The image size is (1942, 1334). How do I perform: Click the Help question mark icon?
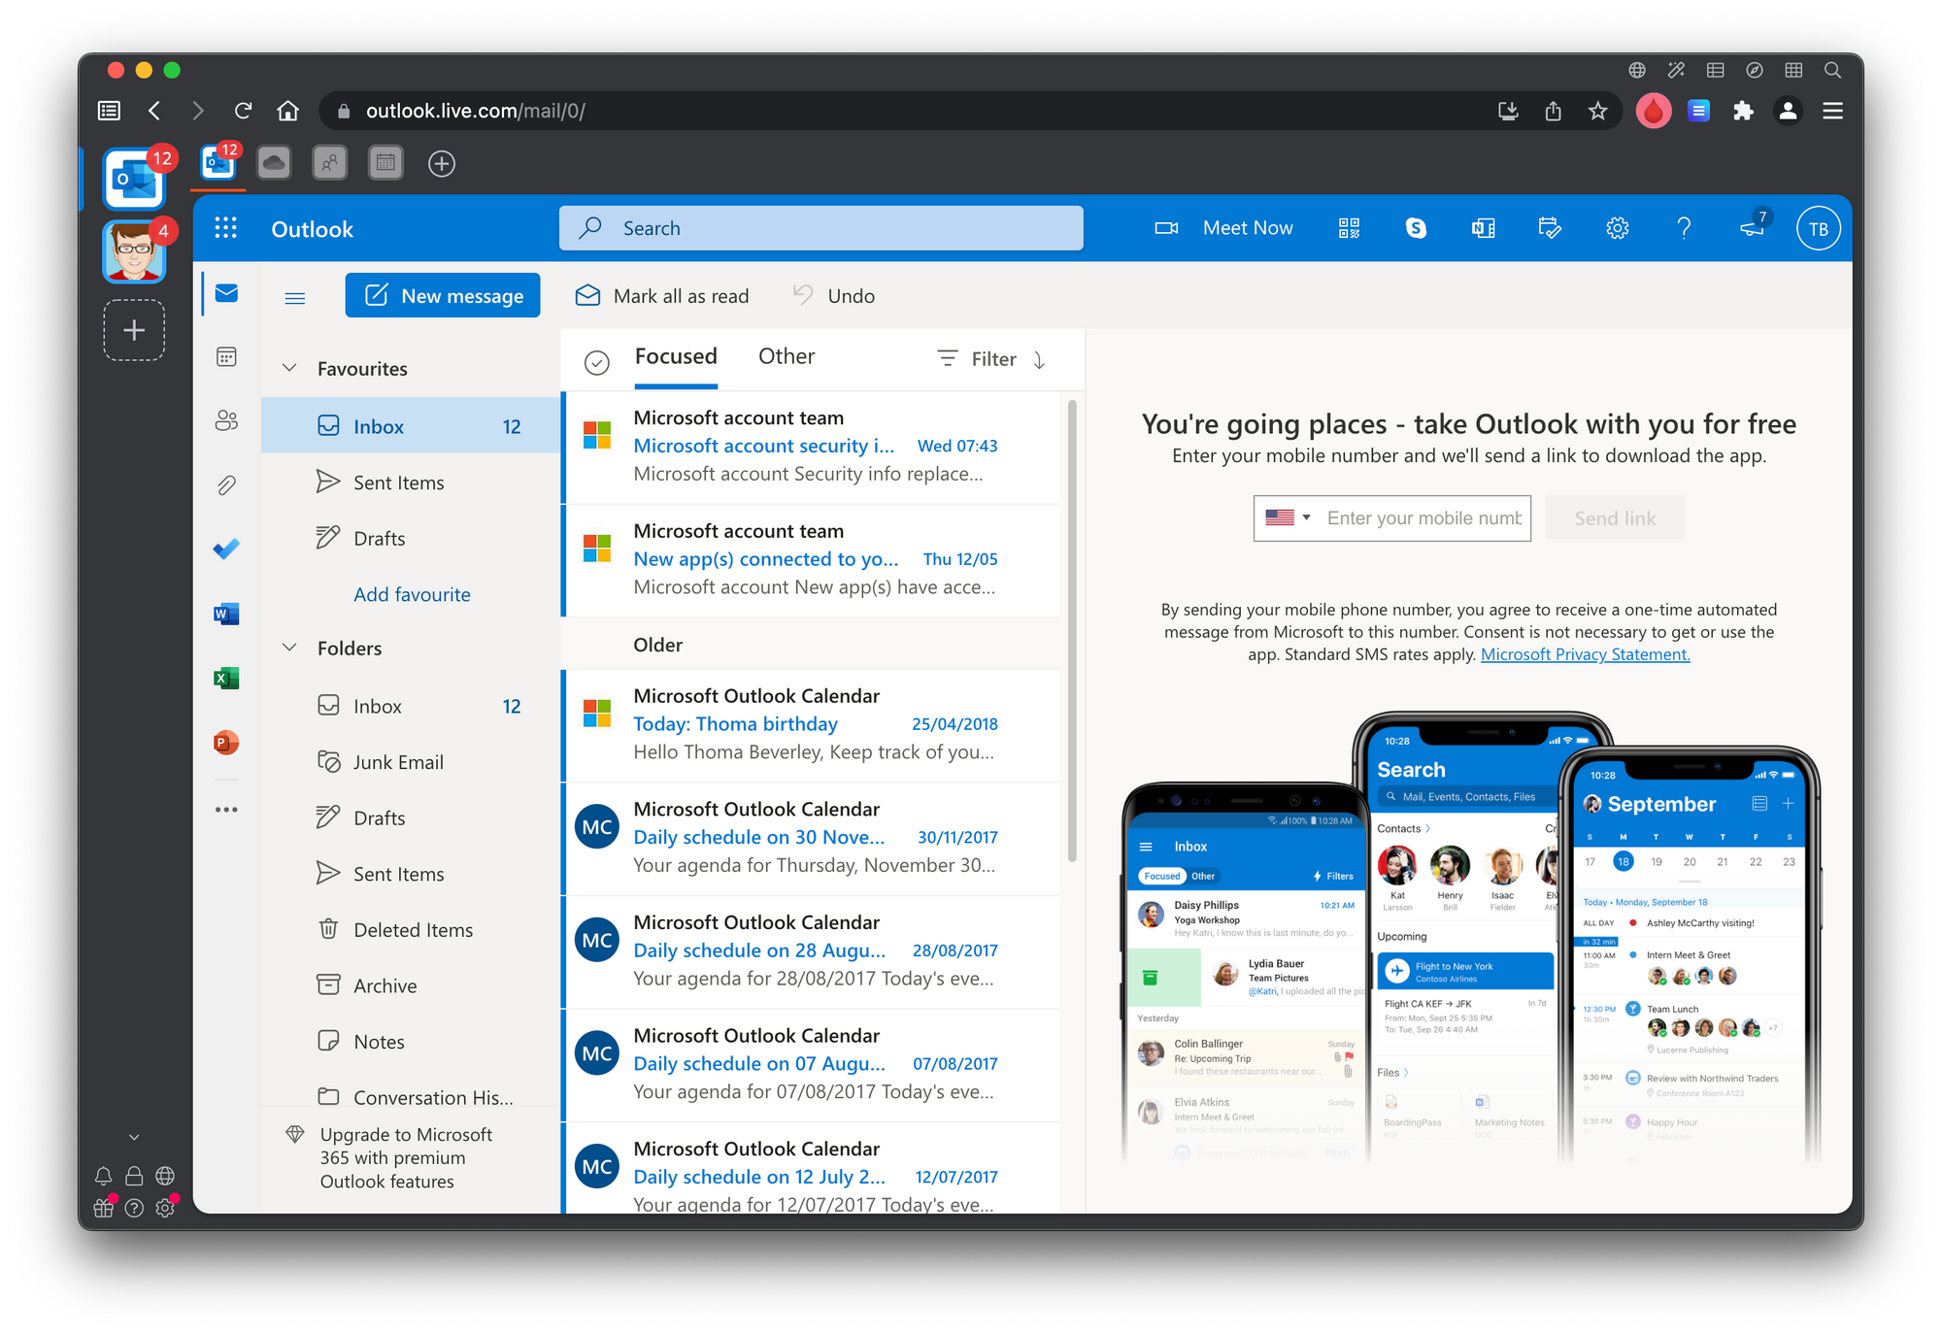click(1684, 227)
